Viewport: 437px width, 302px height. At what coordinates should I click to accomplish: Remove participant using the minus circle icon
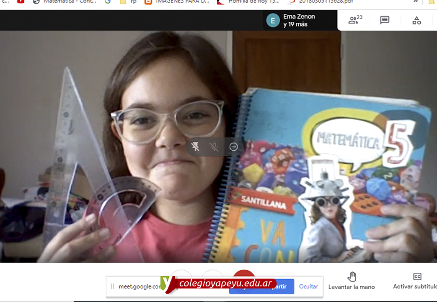click(x=234, y=147)
